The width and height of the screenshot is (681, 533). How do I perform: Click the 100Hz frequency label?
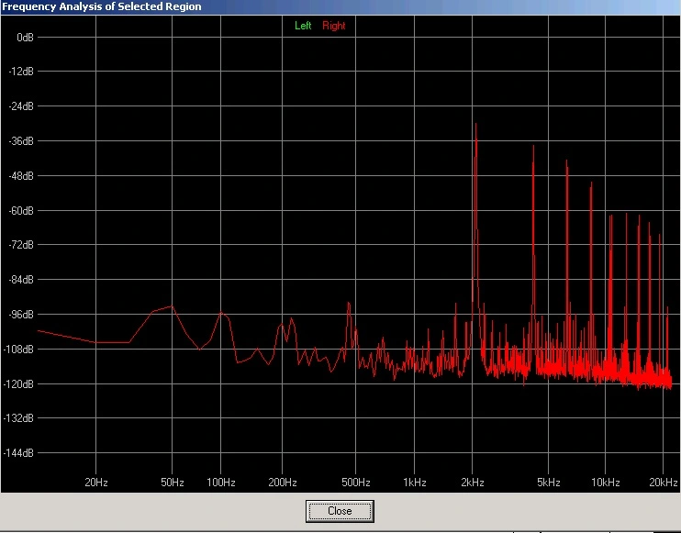point(220,483)
